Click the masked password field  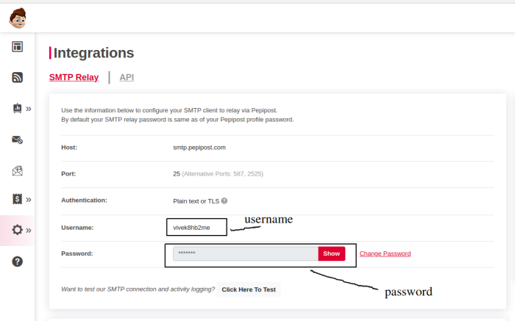[245, 253]
